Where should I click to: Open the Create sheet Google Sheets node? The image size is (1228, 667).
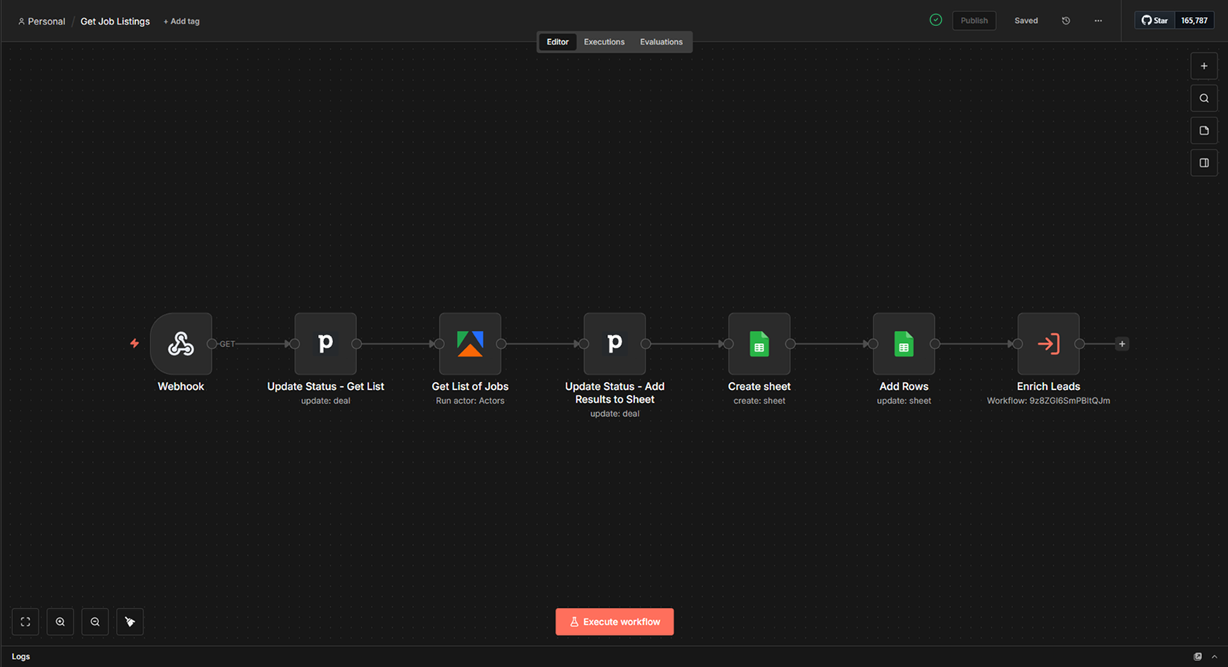759,344
